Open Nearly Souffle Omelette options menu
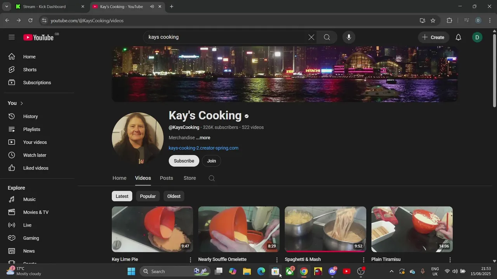This screenshot has width=497, height=279. pyautogui.click(x=277, y=260)
